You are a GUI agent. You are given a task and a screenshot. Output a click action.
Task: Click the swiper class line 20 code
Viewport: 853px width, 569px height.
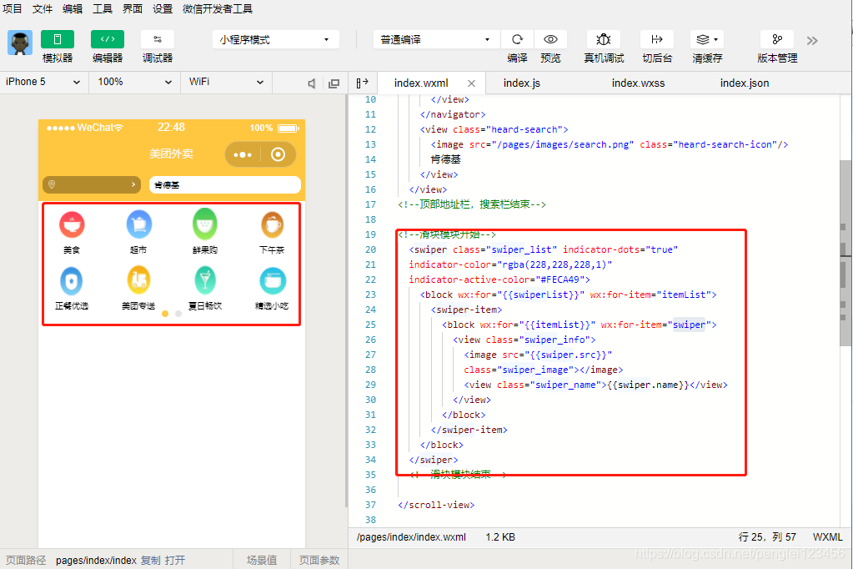(544, 249)
